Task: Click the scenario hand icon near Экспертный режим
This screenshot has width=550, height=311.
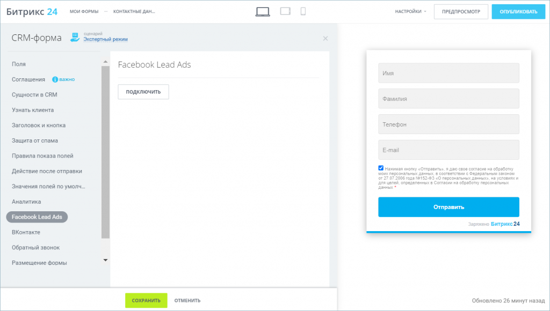Action: click(x=75, y=37)
